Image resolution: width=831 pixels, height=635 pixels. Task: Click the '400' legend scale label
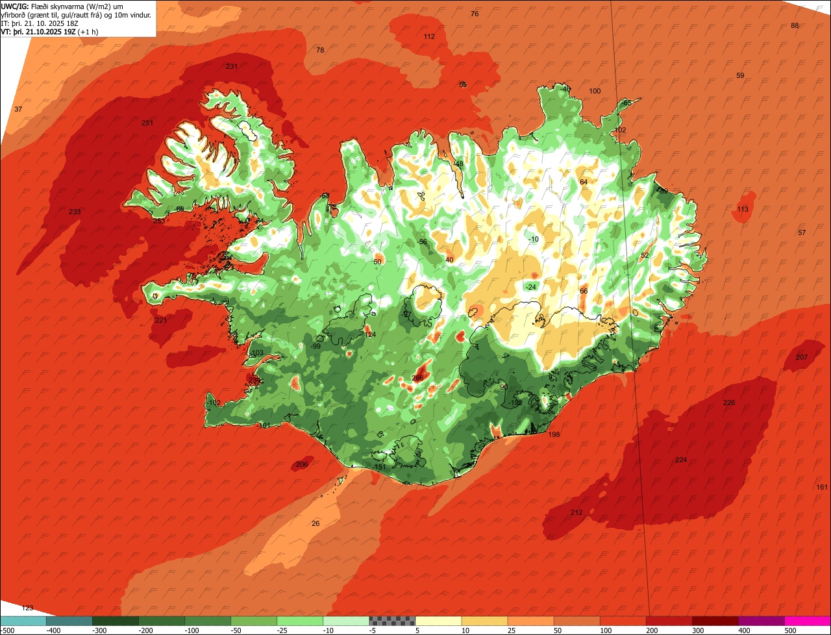[745, 630]
